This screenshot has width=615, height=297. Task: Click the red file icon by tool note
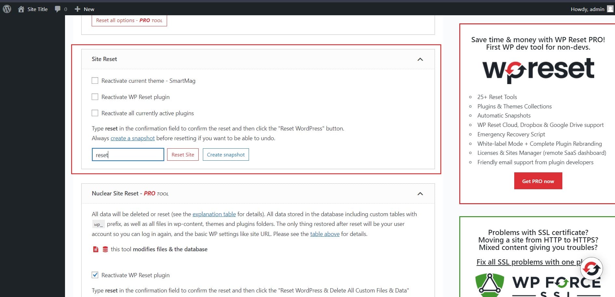pyautogui.click(x=96, y=249)
